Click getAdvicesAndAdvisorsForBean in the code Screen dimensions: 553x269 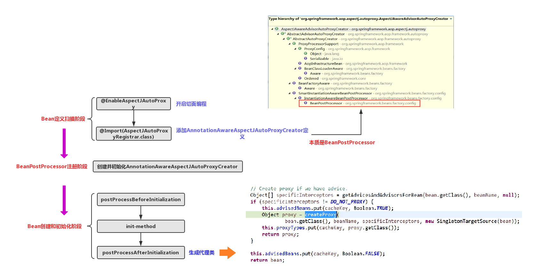(382, 195)
